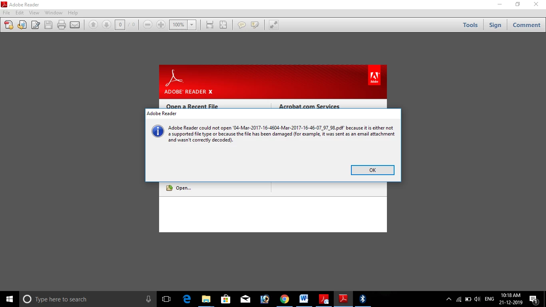Open the Tools pane
Image resolution: width=546 pixels, height=307 pixels.
[x=470, y=25]
